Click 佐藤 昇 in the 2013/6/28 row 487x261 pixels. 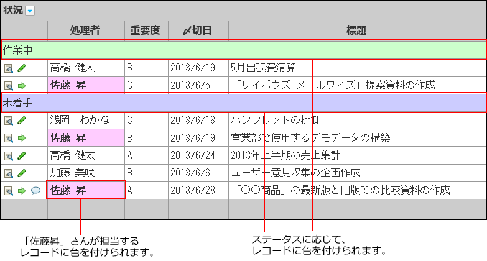(x=86, y=190)
